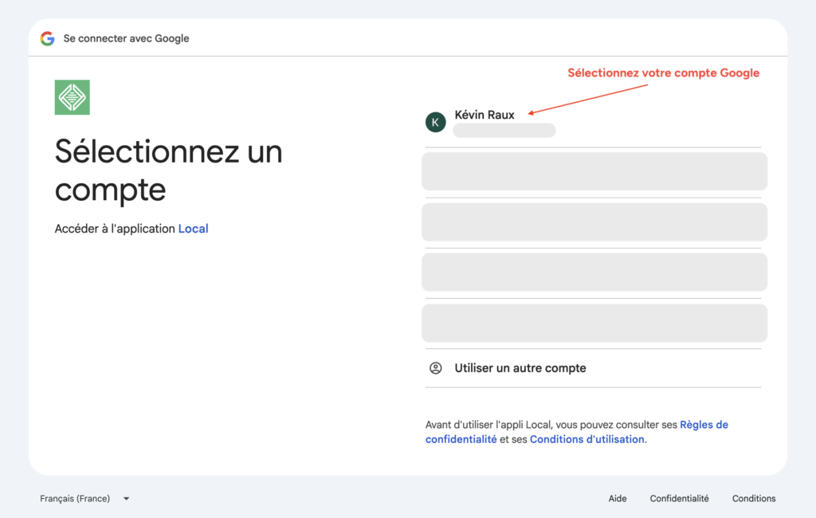The image size is (816, 518).
Task: Click the green Local app logo
Action: [x=73, y=97]
